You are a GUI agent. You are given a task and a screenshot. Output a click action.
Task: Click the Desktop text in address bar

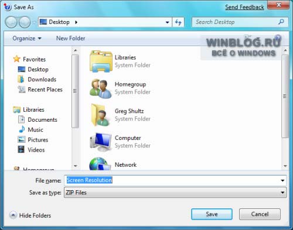pyautogui.click(x=59, y=22)
